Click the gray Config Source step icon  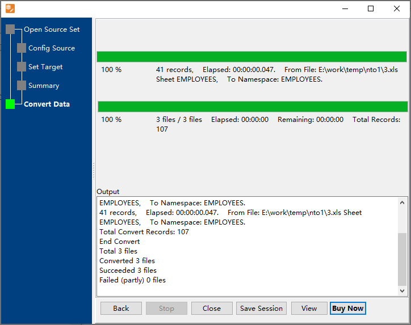pyautogui.click(x=22, y=48)
